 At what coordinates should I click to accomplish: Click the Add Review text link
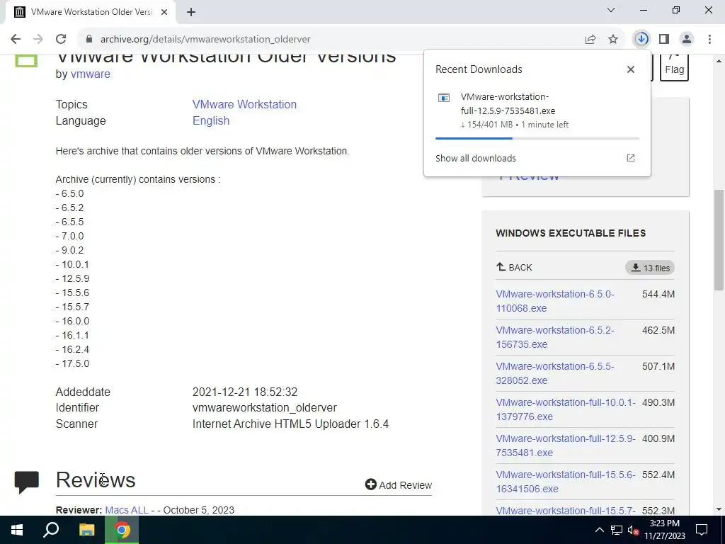tap(406, 484)
